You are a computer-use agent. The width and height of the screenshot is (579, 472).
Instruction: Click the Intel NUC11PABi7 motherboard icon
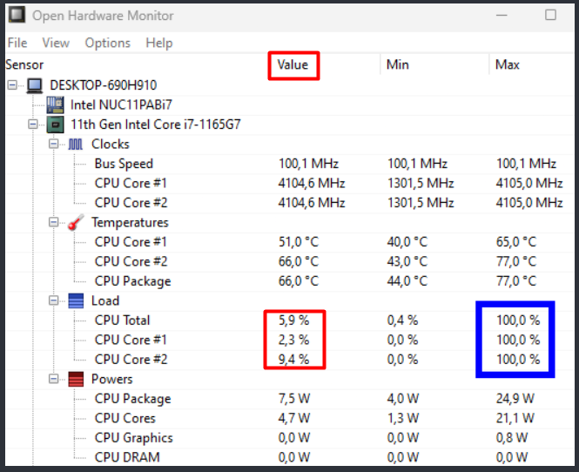point(55,105)
